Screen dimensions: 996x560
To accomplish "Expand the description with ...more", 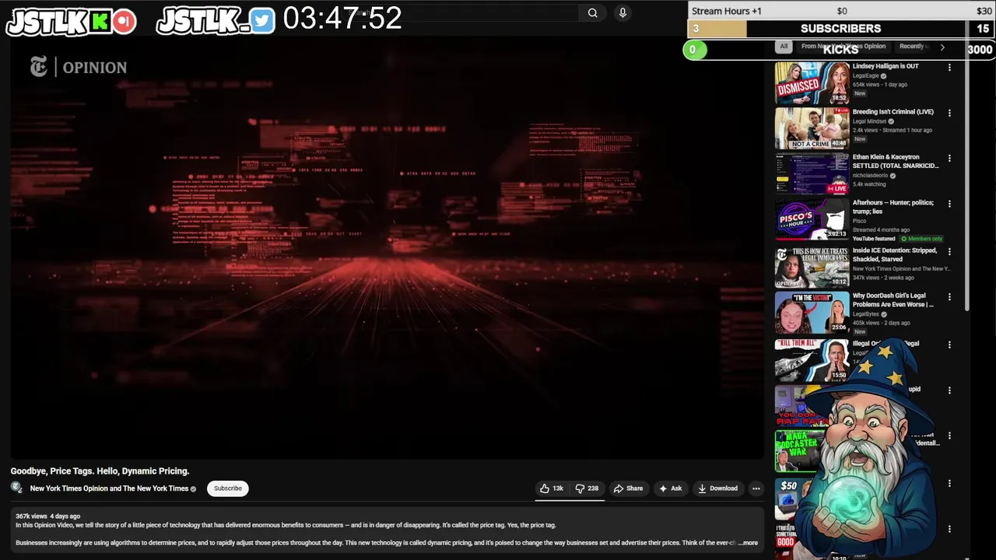I will [749, 543].
